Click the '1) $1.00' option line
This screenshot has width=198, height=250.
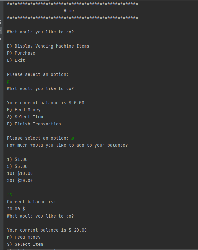pyautogui.click(x=17, y=159)
